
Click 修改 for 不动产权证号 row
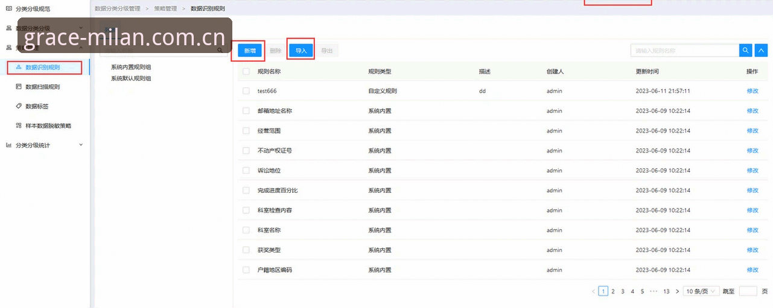tap(752, 151)
